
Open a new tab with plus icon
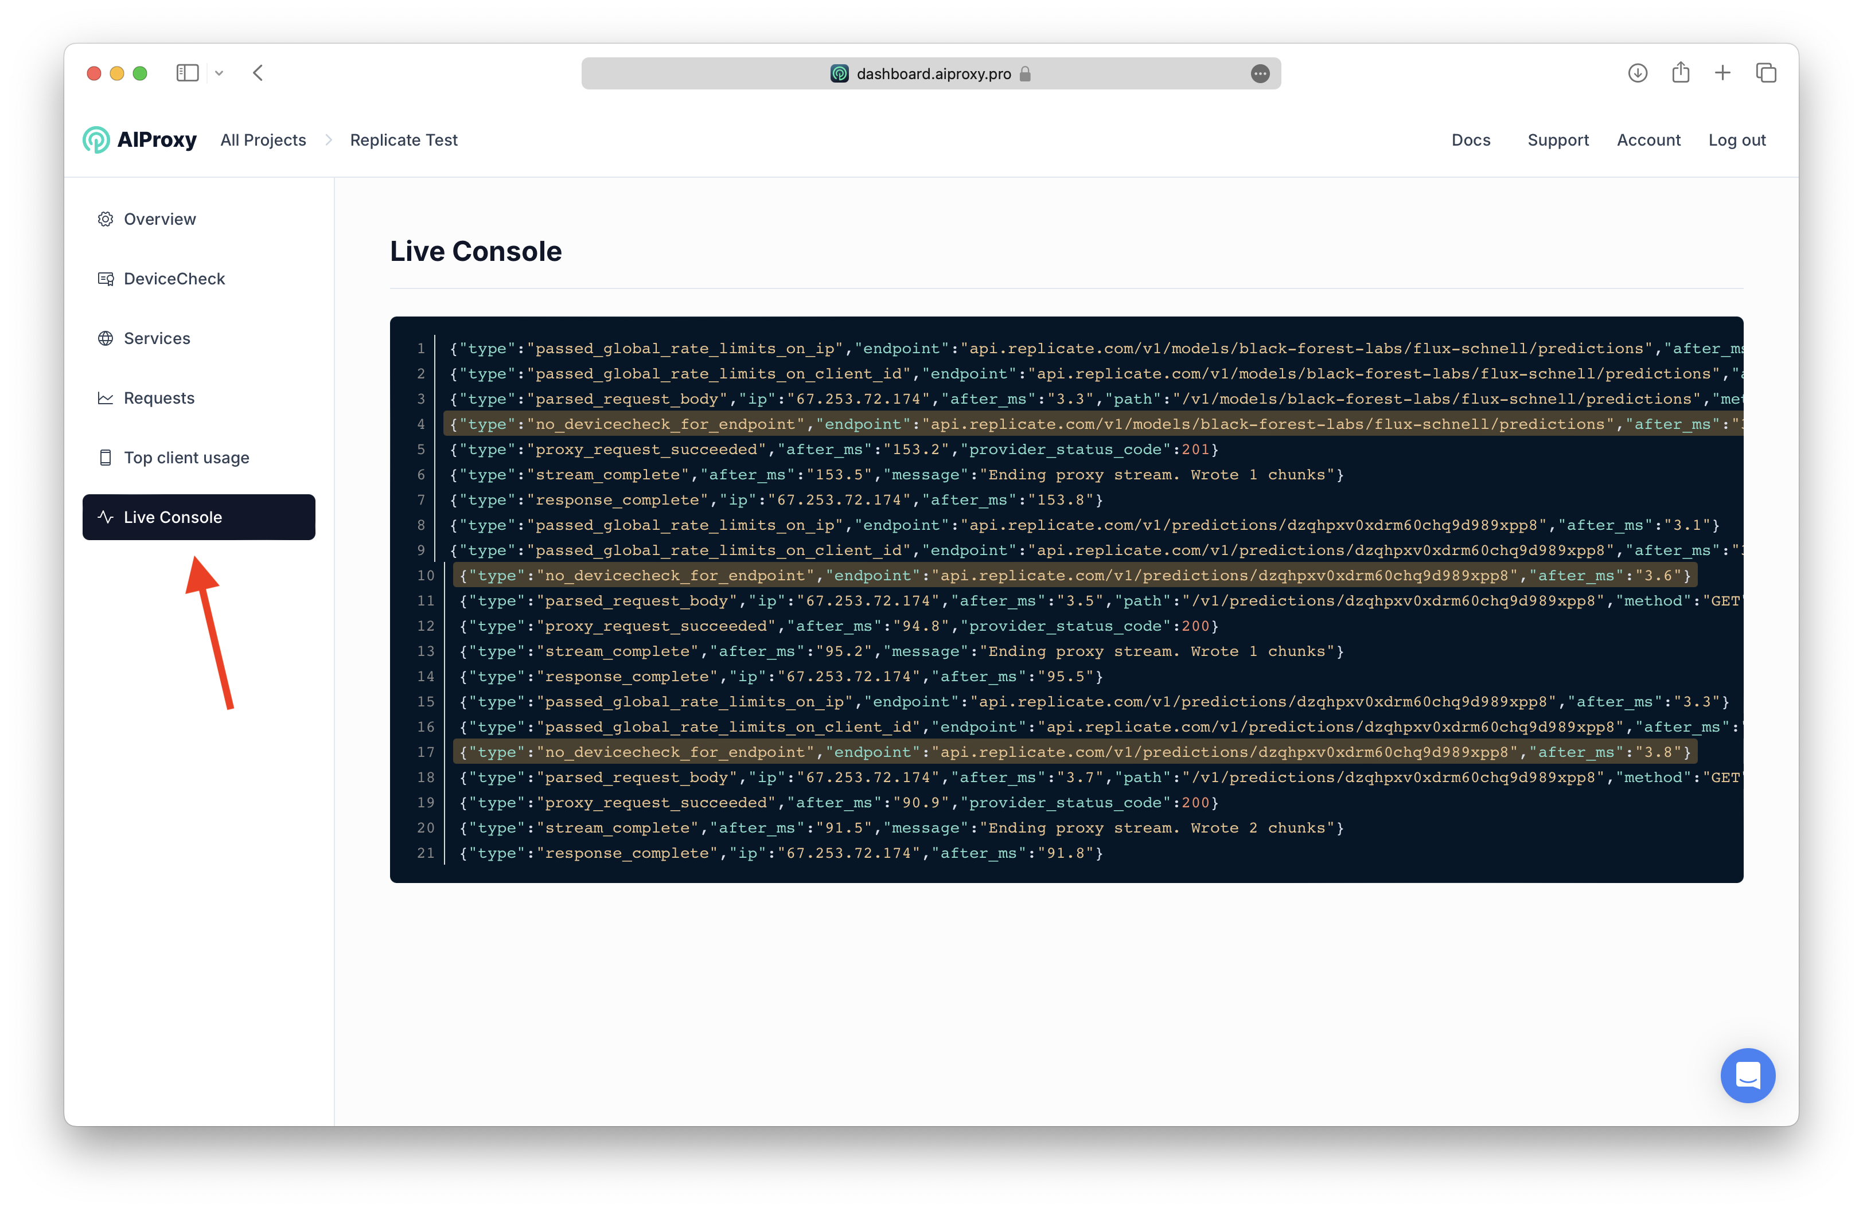tap(1723, 73)
